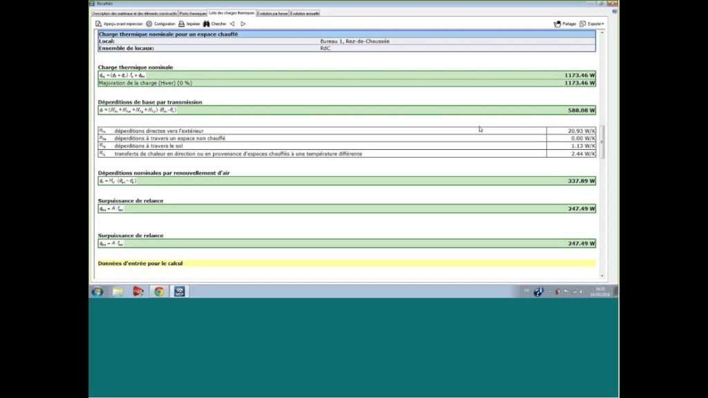Click the Partager share icon

point(557,23)
